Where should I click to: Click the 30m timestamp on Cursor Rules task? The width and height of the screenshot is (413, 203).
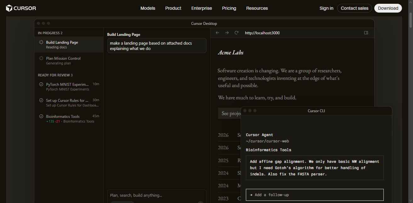pos(96,100)
